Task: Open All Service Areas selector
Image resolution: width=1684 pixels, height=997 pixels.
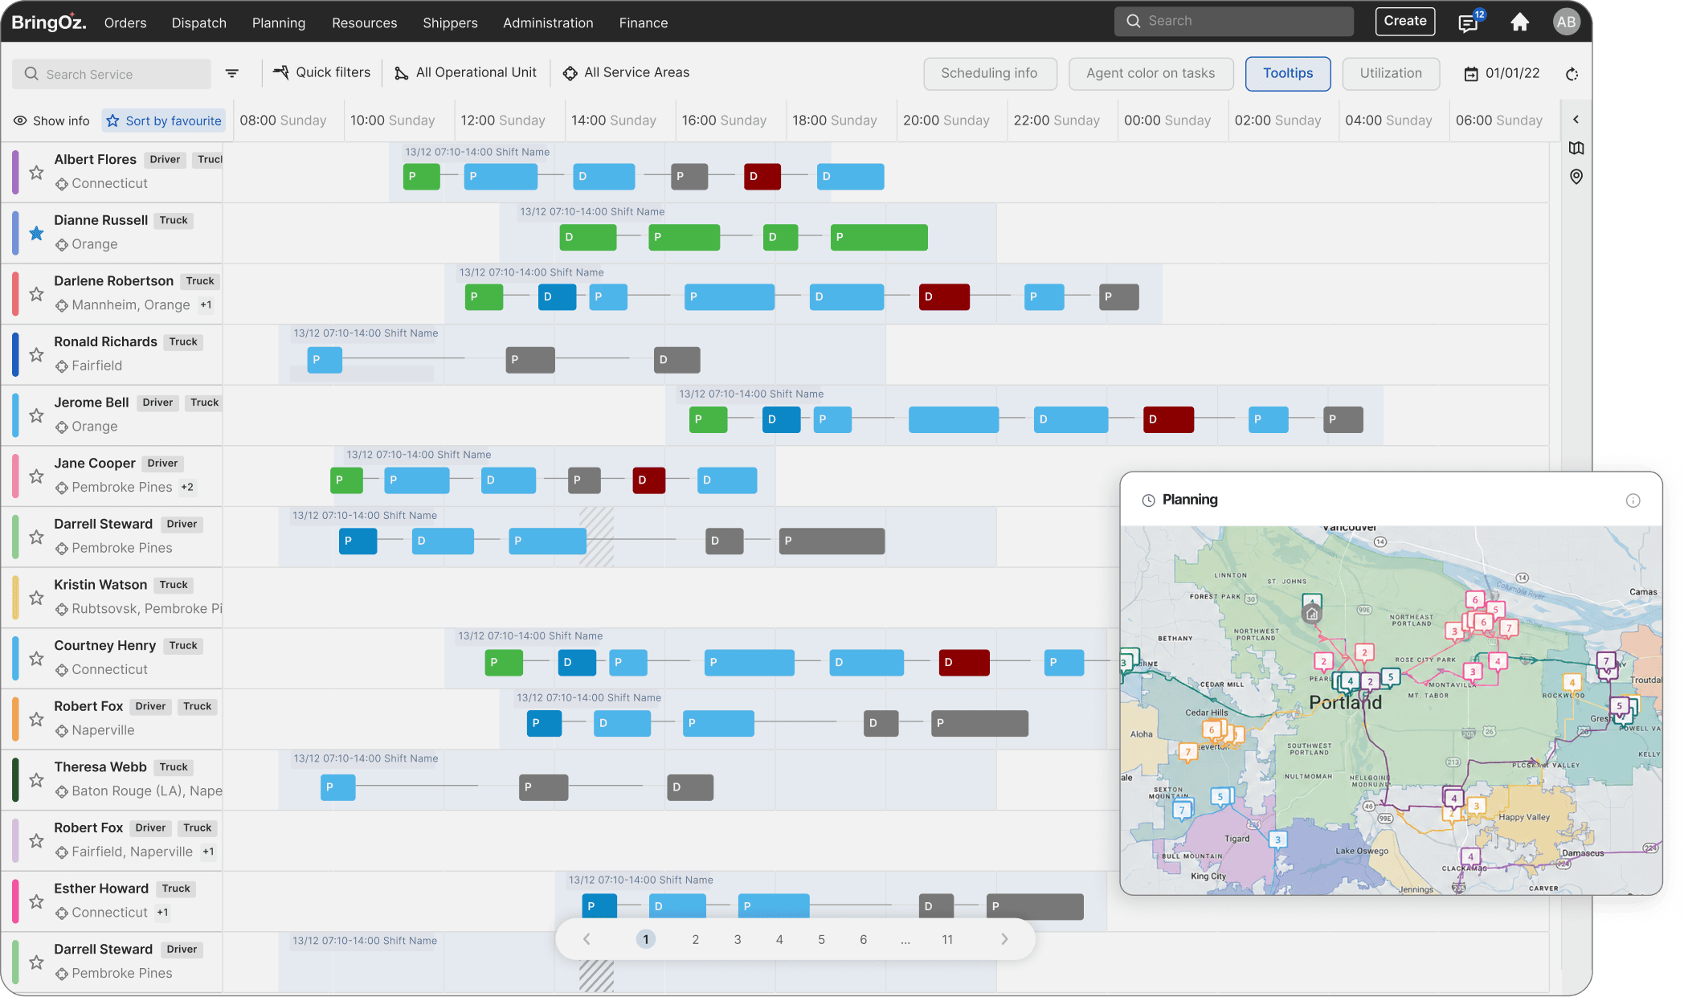Action: [x=626, y=72]
